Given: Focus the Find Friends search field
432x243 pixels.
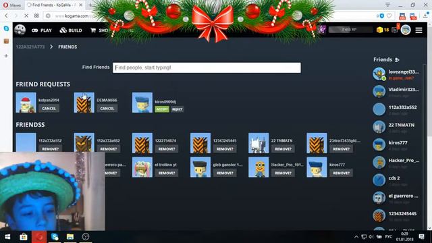Looking at the screenshot, I should pyautogui.click(x=207, y=67).
